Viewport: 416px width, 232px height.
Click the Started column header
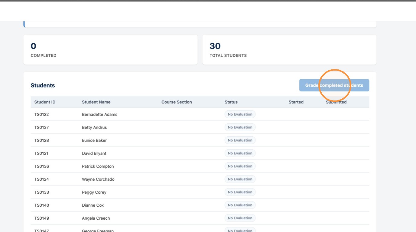point(296,102)
